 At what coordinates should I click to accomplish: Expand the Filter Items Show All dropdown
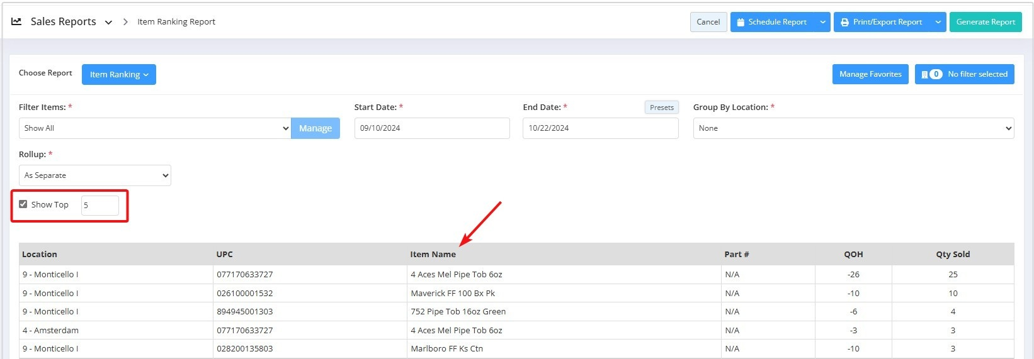[154, 128]
